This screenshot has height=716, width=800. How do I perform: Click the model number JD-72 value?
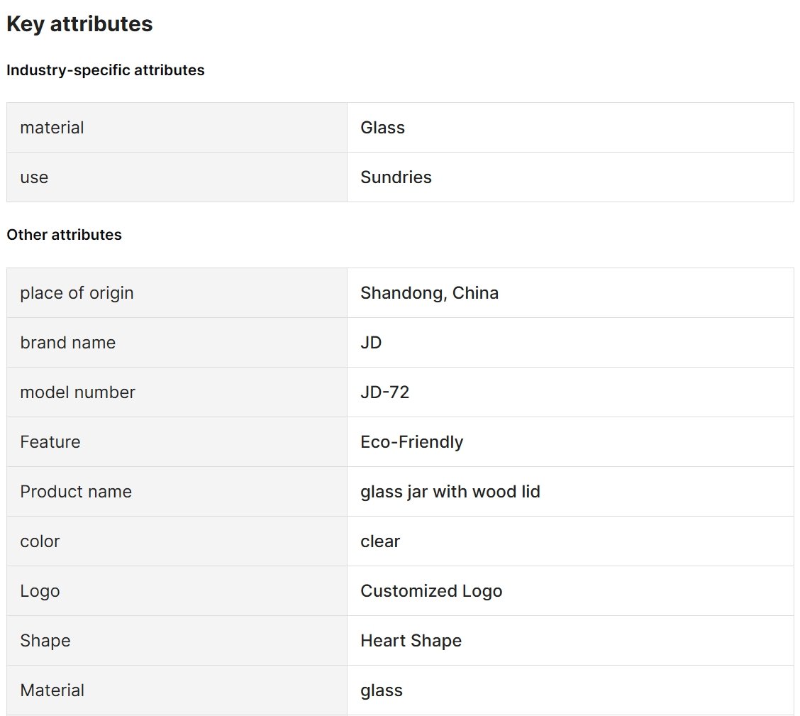pyautogui.click(x=385, y=392)
